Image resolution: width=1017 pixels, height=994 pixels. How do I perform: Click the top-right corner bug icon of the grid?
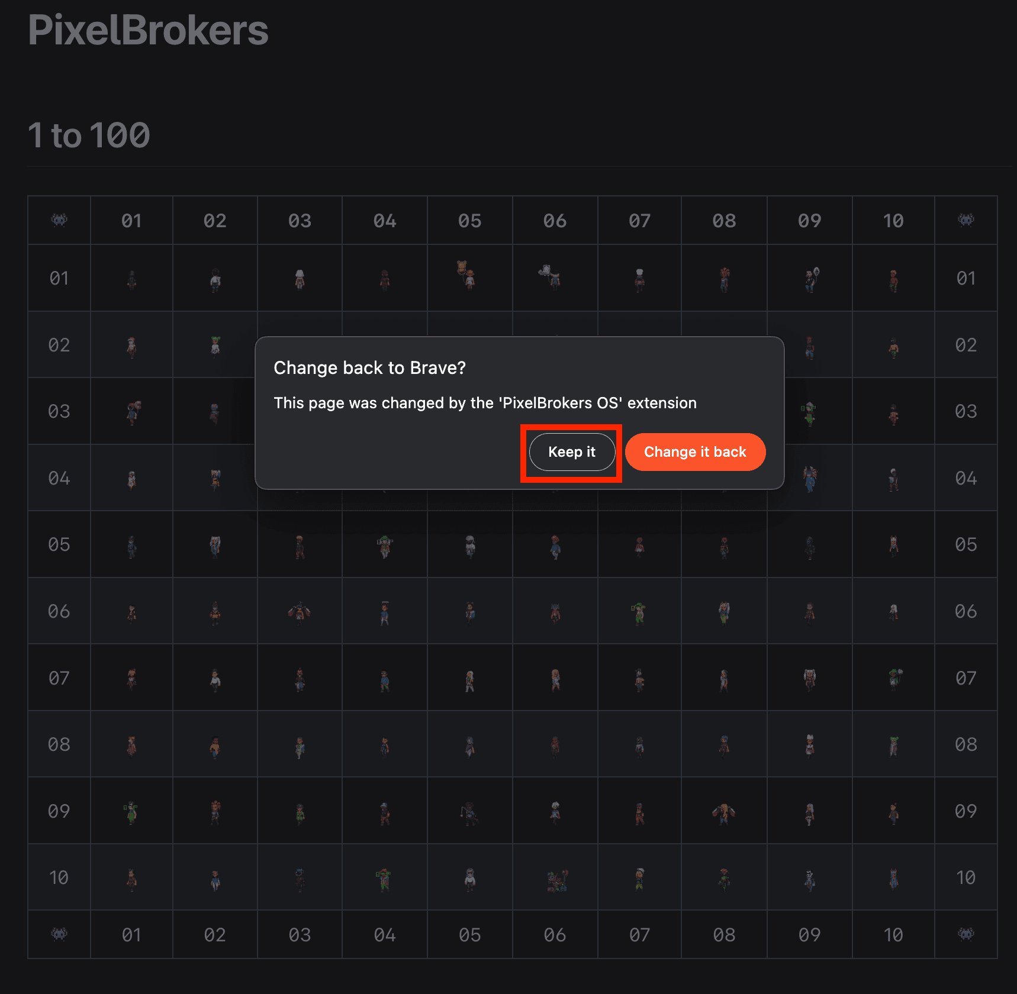pyautogui.click(x=965, y=220)
